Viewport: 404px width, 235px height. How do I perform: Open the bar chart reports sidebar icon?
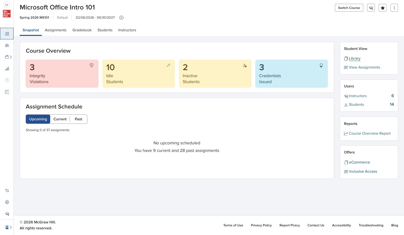tap(7, 69)
